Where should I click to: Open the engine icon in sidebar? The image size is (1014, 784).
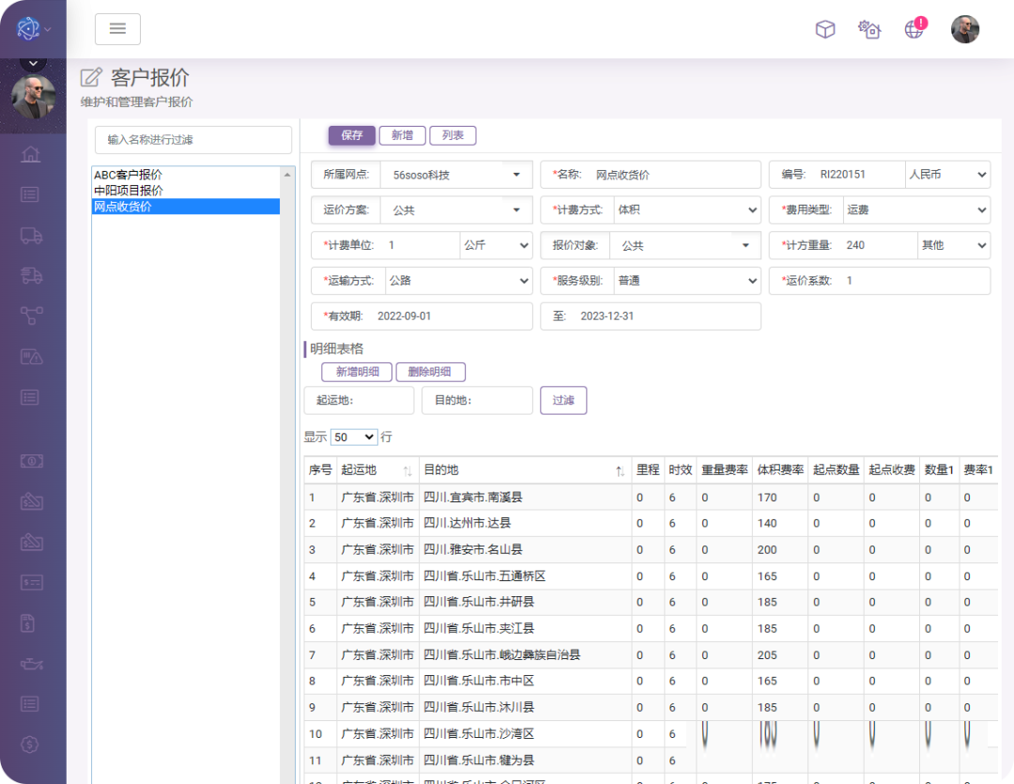point(31,664)
